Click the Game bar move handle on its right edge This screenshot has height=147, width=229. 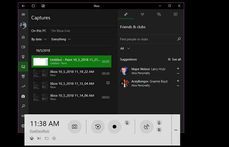point(176,130)
